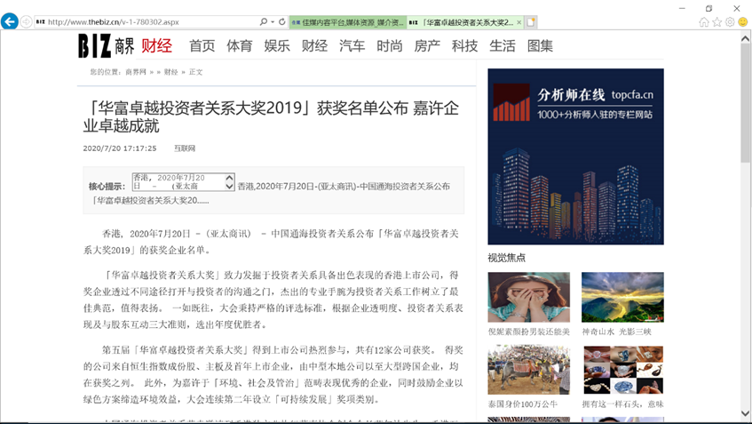This screenshot has width=752, height=424.
Task: Open the 倪妮素颜 photo thumbnail
Action: 529,297
